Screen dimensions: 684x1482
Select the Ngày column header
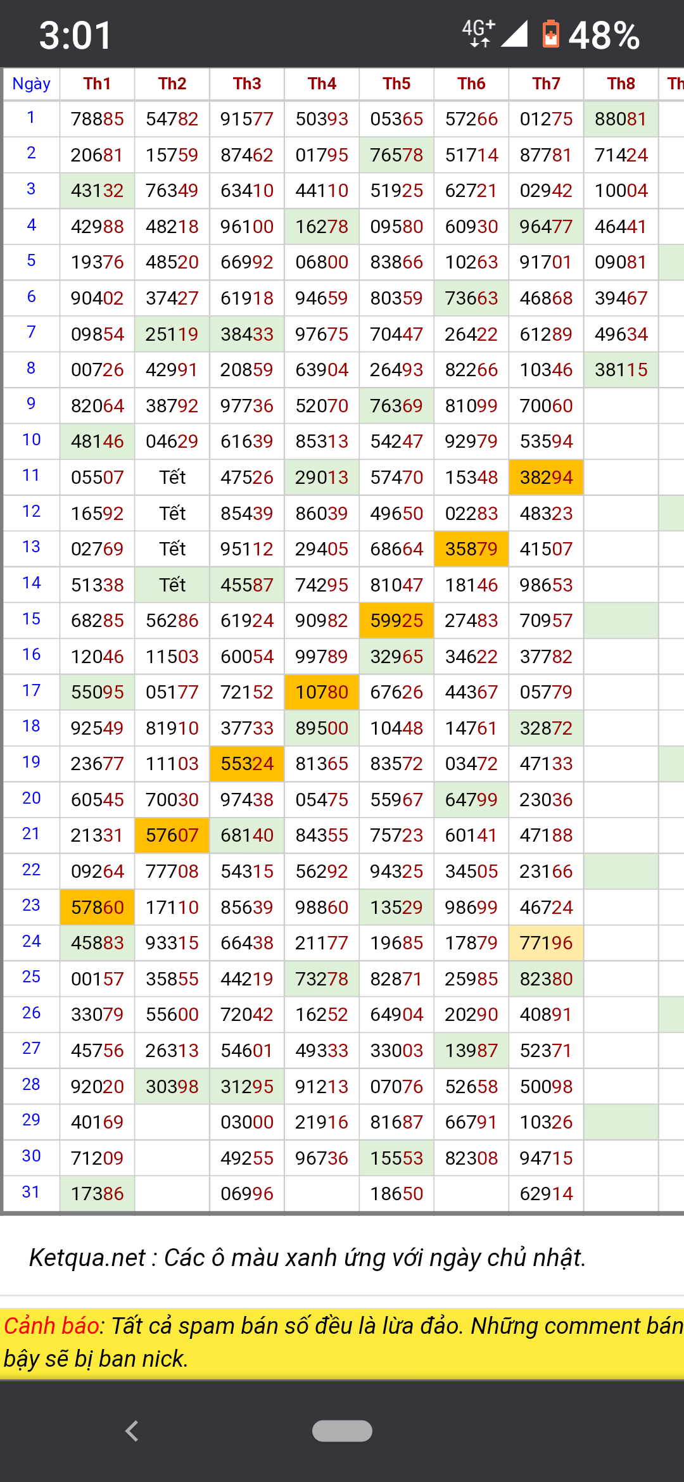32,84
